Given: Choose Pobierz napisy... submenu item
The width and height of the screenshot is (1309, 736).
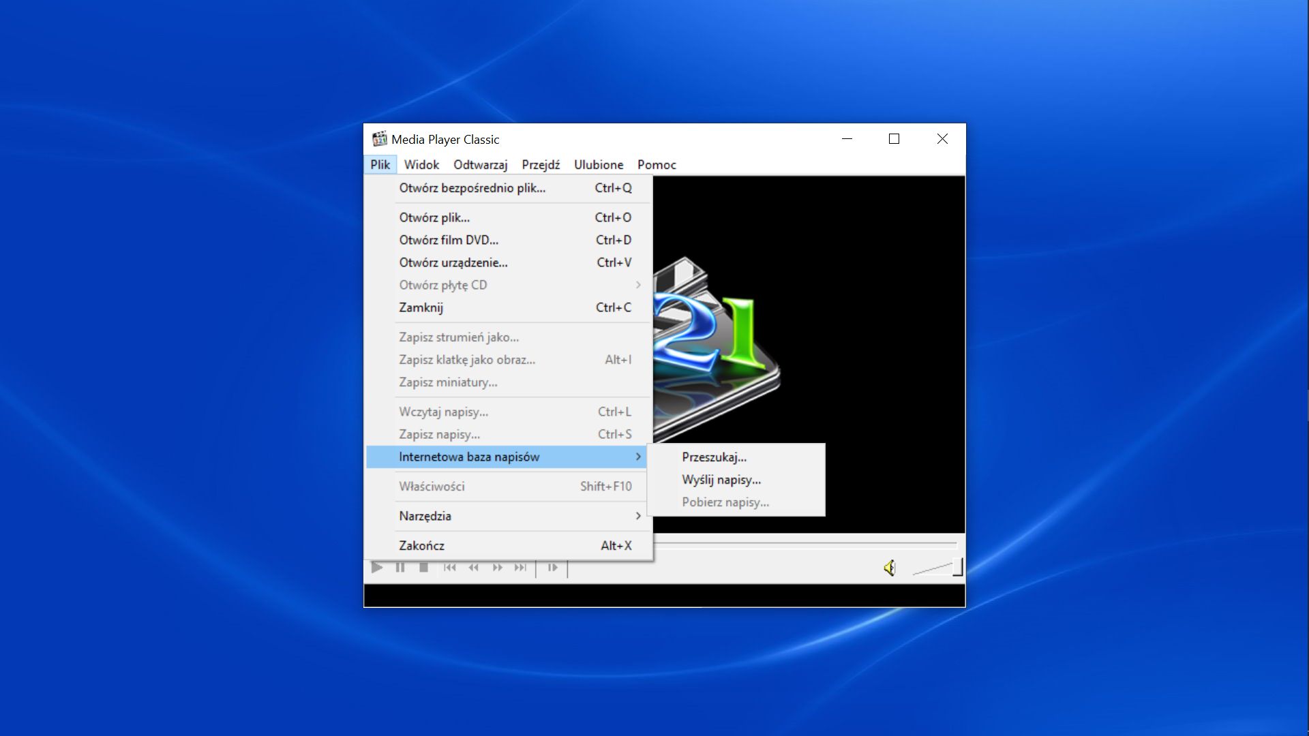Looking at the screenshot, I should 736,502.
